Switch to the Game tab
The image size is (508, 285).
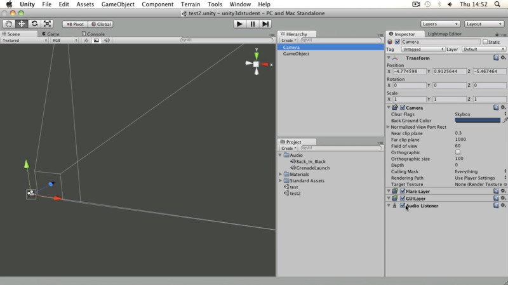[51, 34]
